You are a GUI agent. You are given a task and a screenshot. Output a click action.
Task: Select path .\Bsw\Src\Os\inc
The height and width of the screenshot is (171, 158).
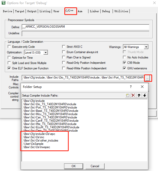pos(33,137)
